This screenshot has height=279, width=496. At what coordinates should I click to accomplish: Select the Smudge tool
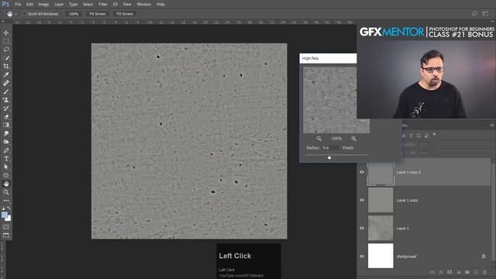pos(6,133)
